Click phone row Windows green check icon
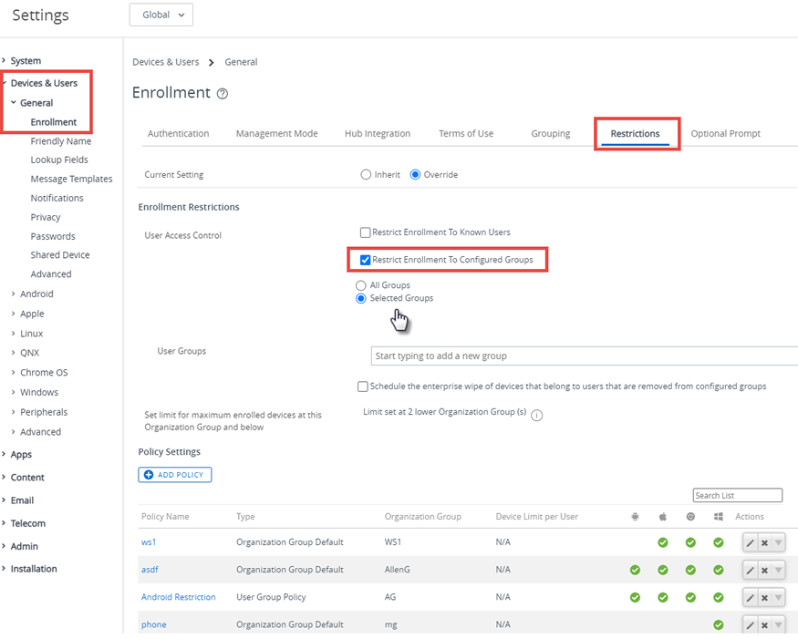The width and height of the screenshot is (798, 639). pyautogui.click(x=719, y=624)
